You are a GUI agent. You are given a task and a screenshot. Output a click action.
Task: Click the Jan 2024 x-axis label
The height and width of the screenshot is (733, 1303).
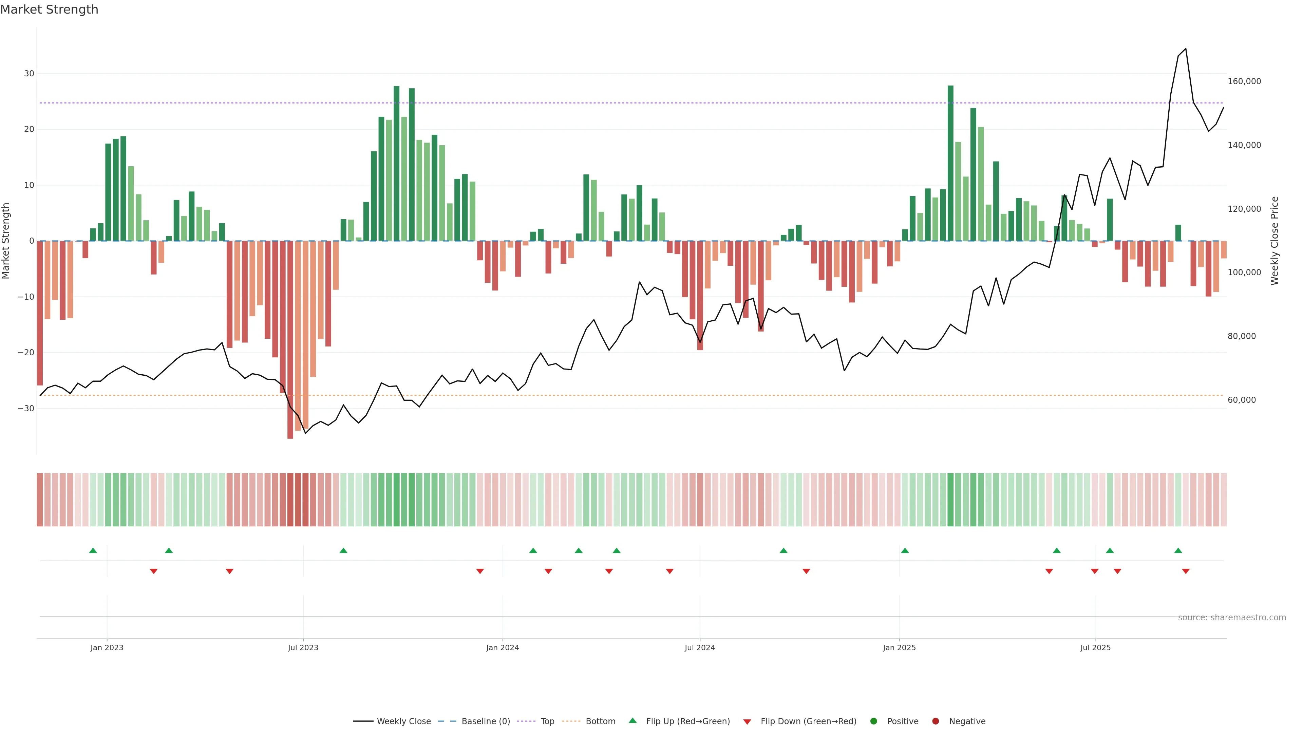pos(502,647)
